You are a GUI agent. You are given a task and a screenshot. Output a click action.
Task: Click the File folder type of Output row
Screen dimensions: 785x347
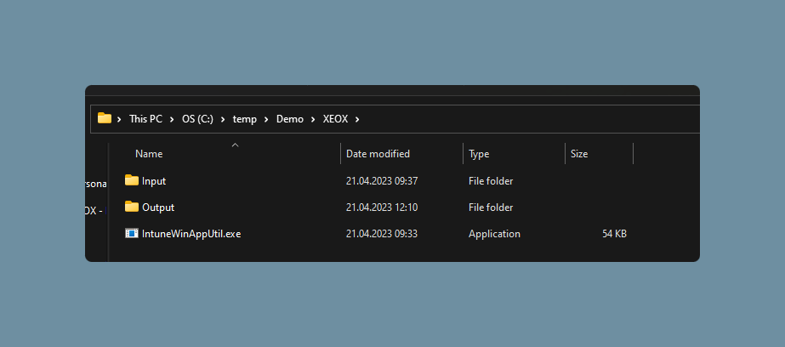point(491,208)
